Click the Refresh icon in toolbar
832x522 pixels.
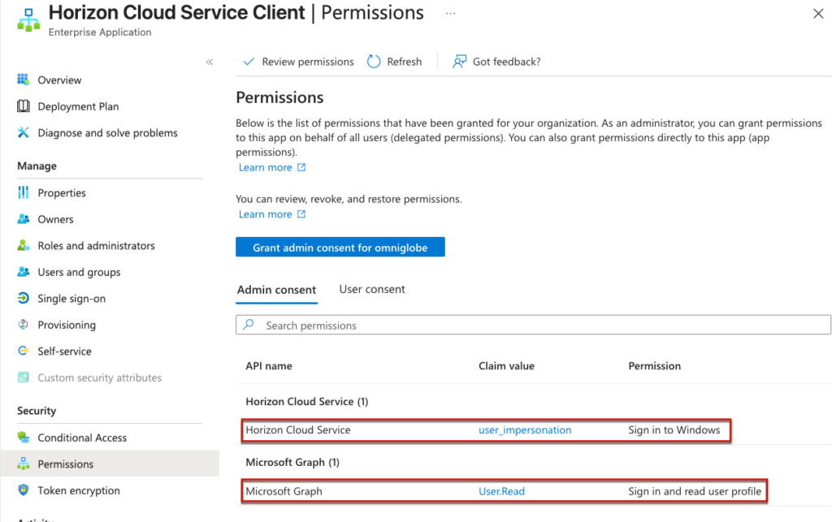click(374, 62)
